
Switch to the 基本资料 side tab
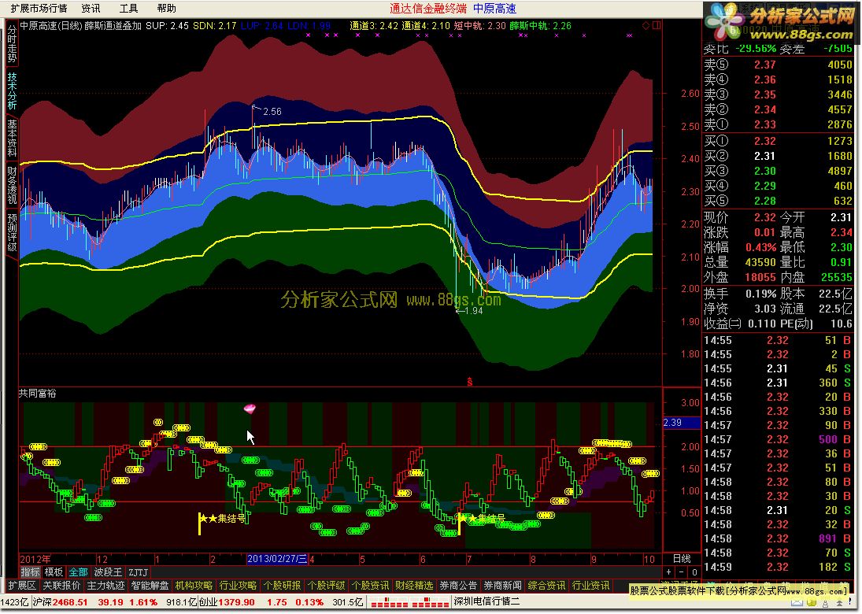click(12, 139)
